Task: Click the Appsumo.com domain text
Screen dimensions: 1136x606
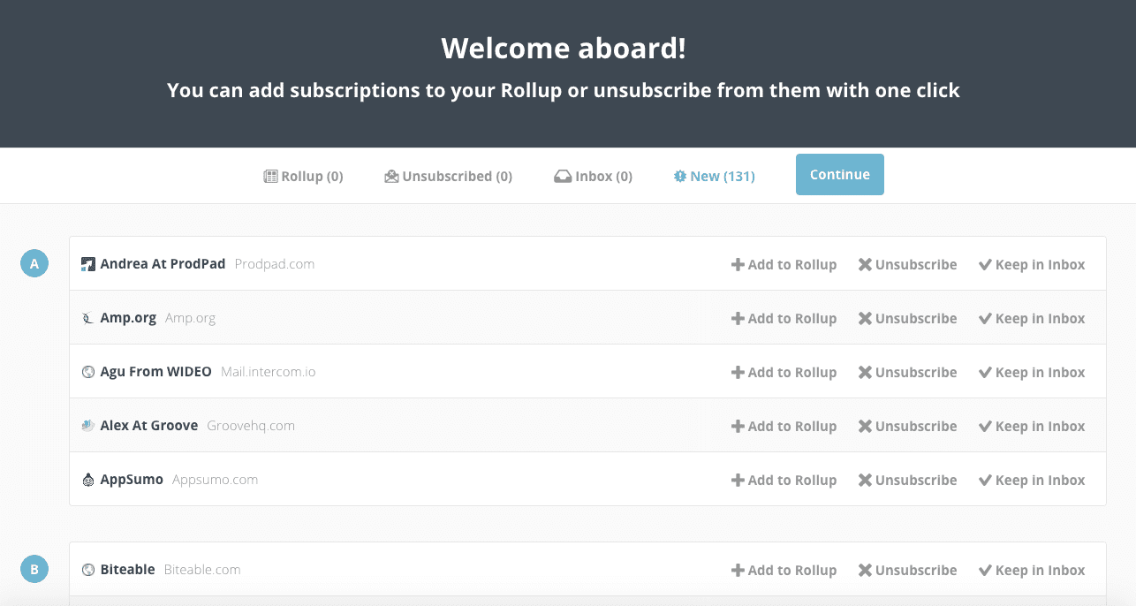Action: coord(216,480)
